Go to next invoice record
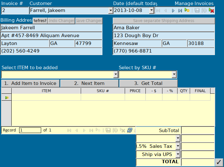This screenshot has height=167, width=224. pyautogui.click(x=173, y=10)
